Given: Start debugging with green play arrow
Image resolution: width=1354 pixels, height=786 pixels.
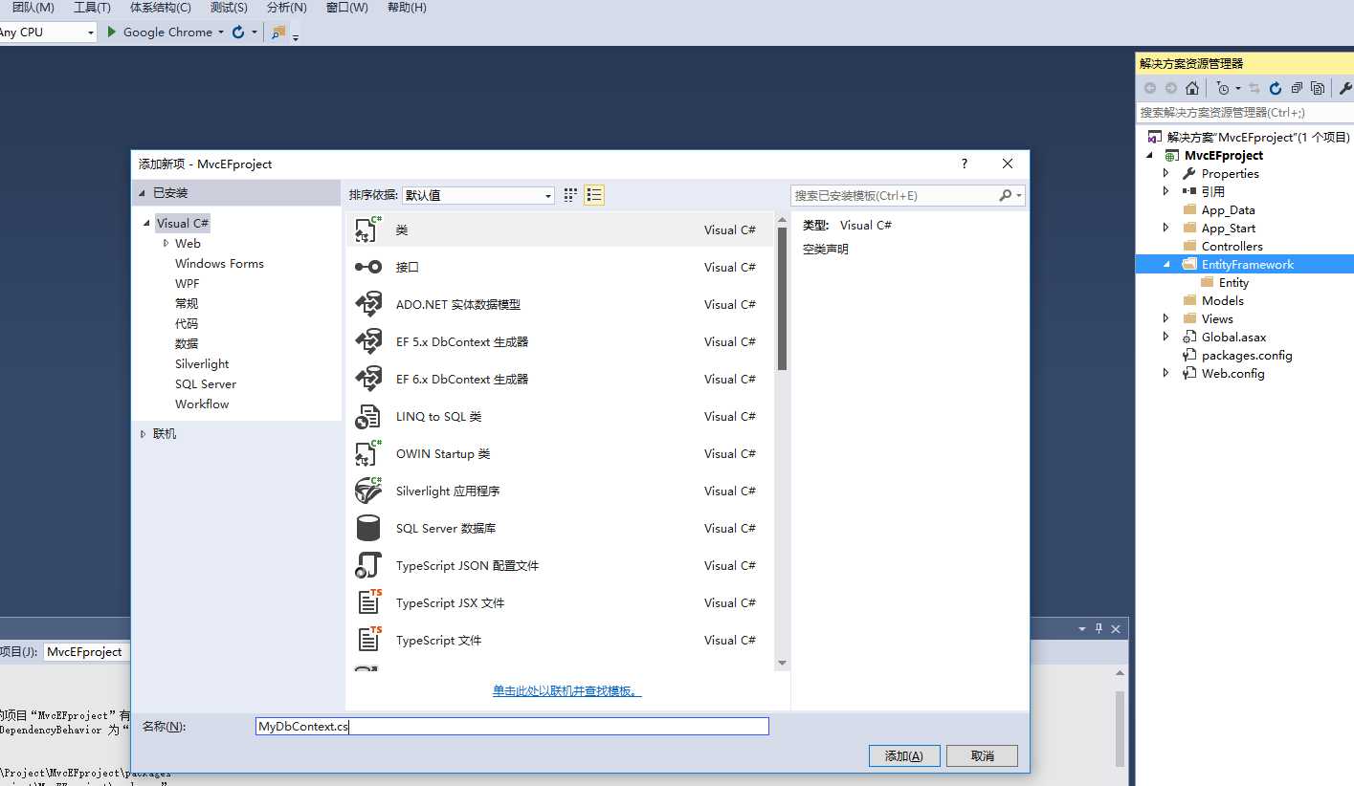Looking at the screenshot, I should (x=111, y=32).
